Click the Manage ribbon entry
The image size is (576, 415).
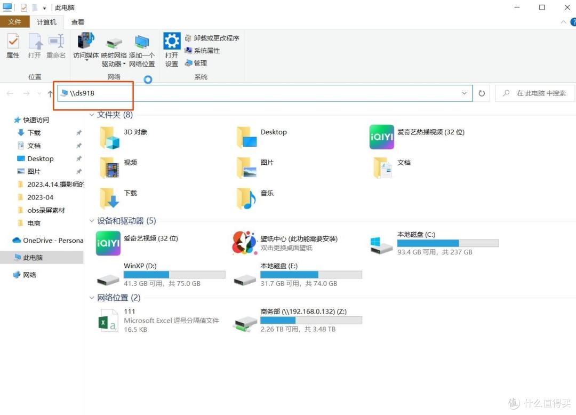(x=196, y=63)
